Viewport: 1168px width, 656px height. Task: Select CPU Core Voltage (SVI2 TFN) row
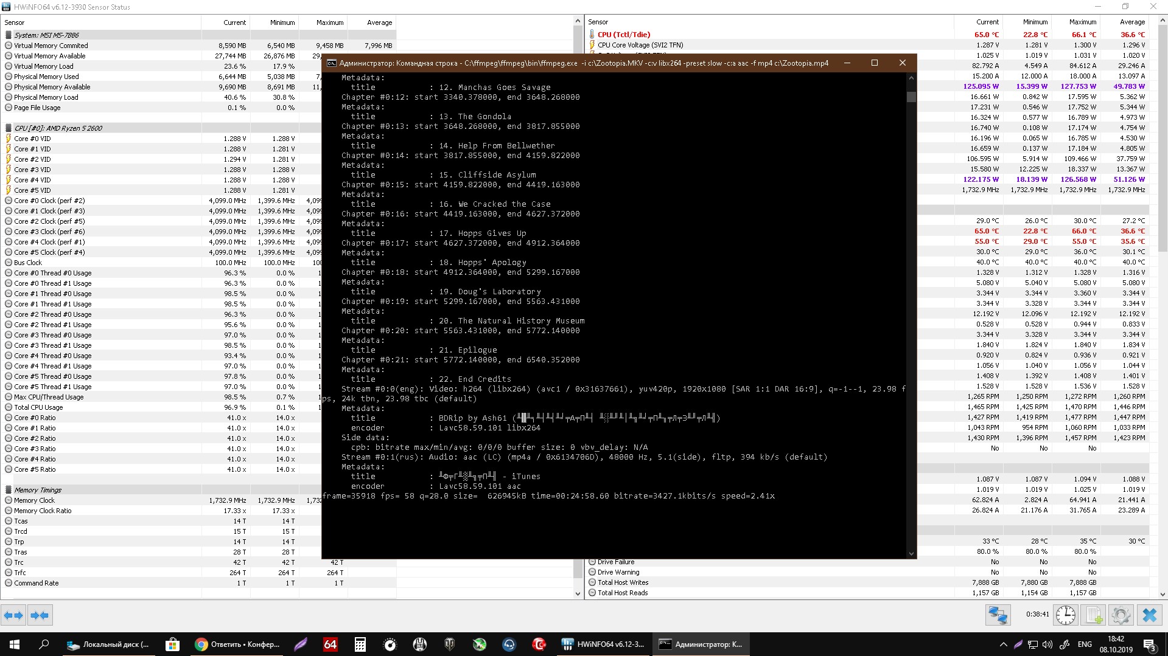click(x=867, y=45)
